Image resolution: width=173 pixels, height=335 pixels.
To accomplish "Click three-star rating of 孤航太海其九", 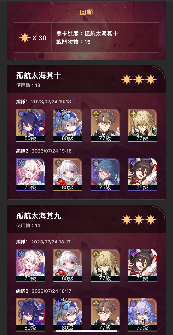I will coord(139,220).
